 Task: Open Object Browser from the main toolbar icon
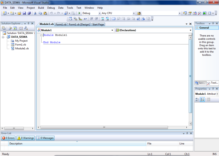pos(195,13)
